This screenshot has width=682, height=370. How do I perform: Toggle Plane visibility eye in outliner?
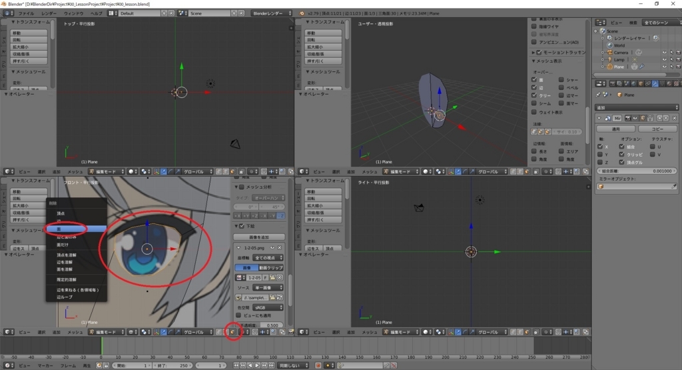665,67
